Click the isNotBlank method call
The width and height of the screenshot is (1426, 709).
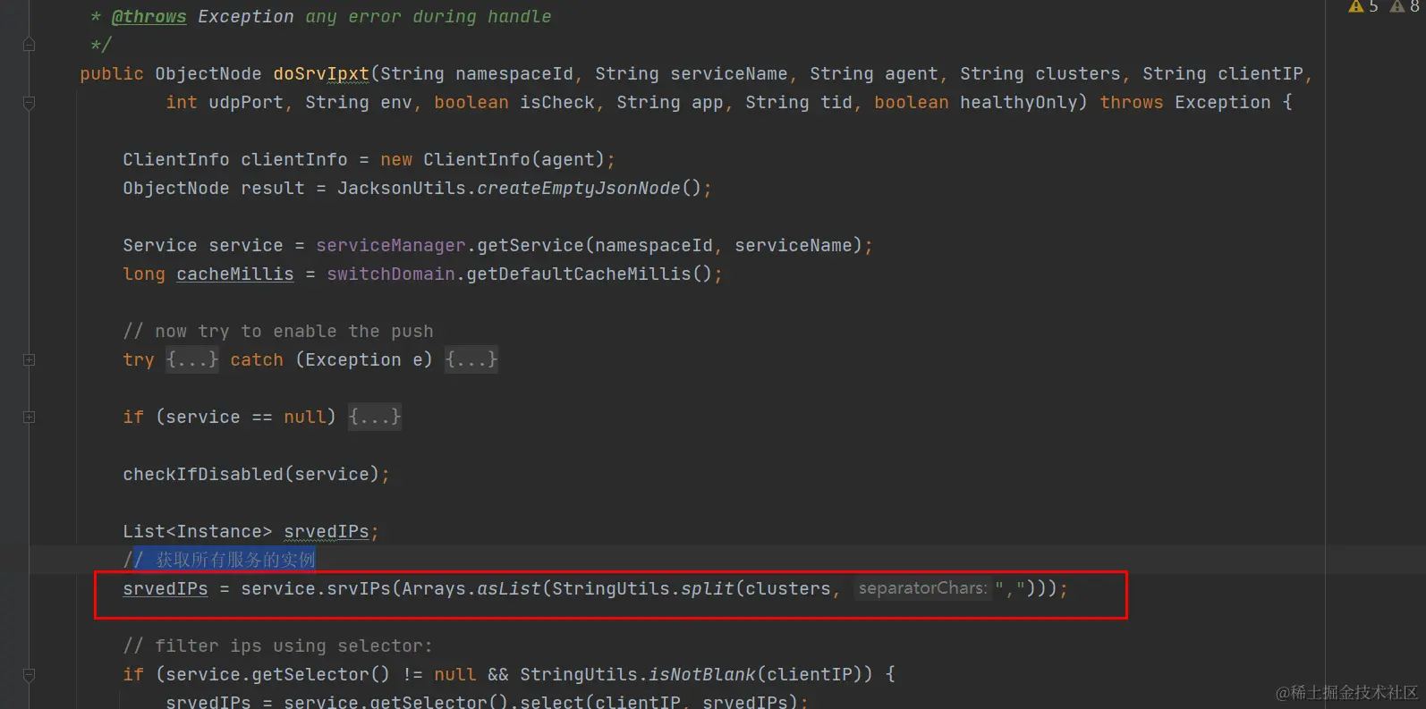(702, 675)
